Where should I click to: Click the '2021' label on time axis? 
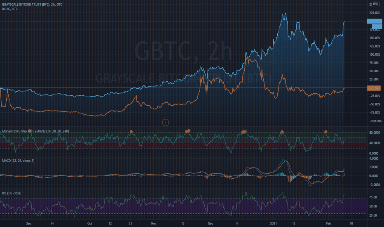273,224
